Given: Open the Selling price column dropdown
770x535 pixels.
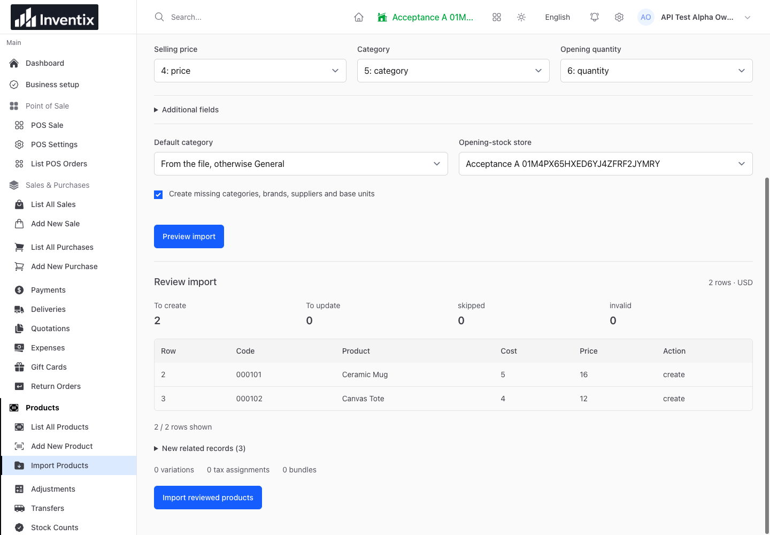Looking at the screenshot, I should [250, 71].
